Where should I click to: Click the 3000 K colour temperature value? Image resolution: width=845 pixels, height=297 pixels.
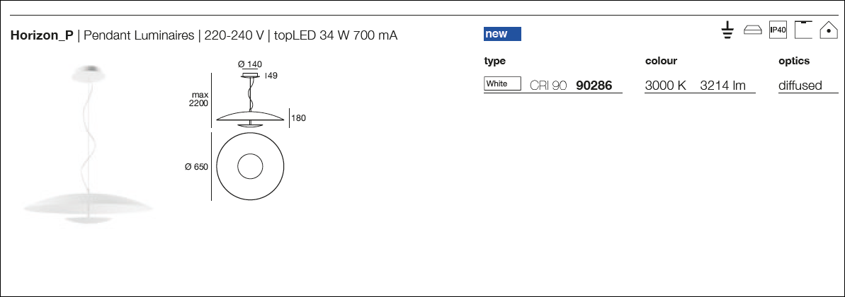(666, 85)
